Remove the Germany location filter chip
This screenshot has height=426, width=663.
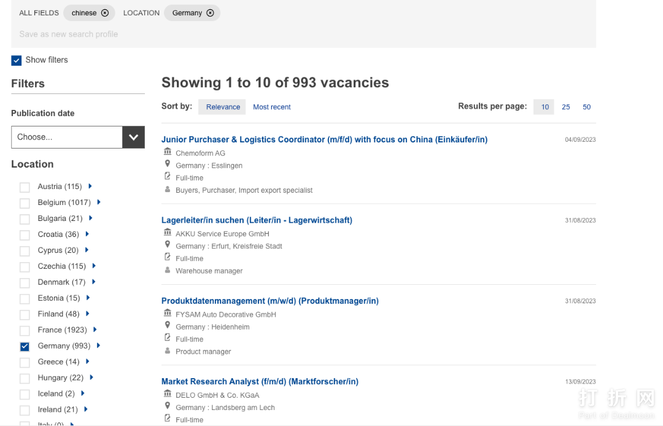210,13
